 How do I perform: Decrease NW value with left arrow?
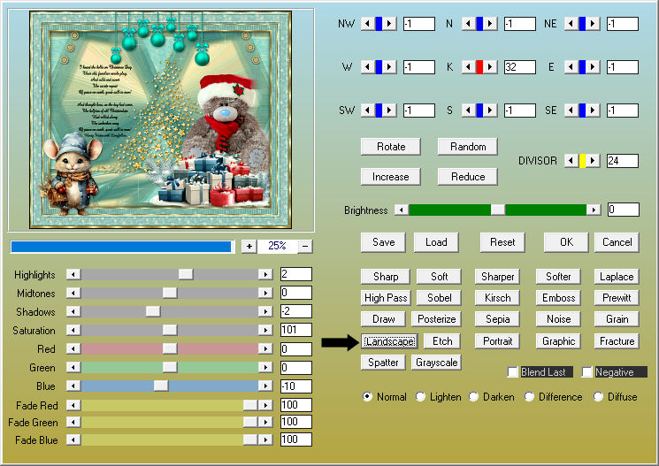(x=367, y=24)
